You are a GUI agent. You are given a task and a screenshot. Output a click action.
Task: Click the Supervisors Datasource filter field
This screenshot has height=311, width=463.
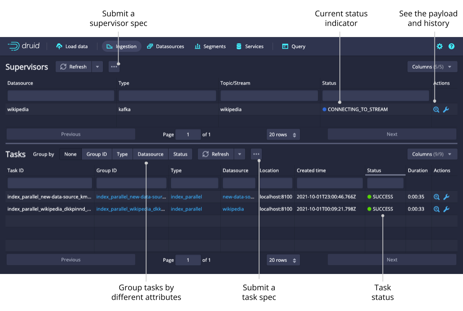coord(61,96)
